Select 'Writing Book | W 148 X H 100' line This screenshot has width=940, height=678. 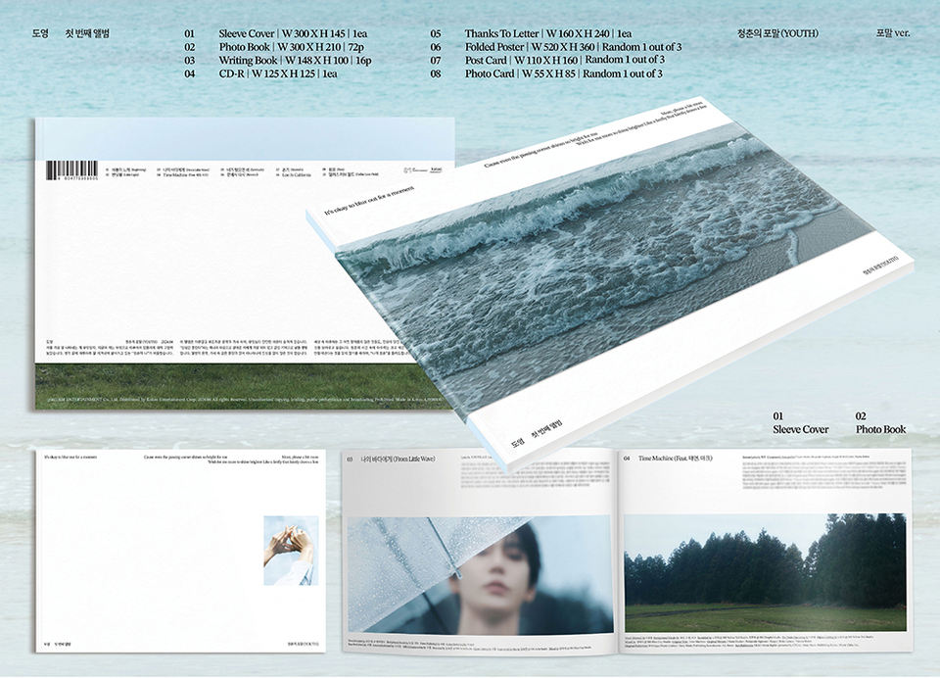tap(295, 60)
